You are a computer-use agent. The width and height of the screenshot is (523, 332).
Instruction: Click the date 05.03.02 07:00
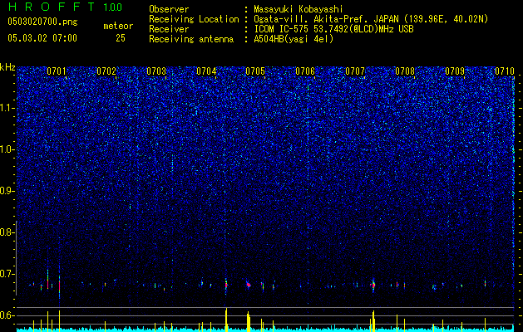coord(42,37)
